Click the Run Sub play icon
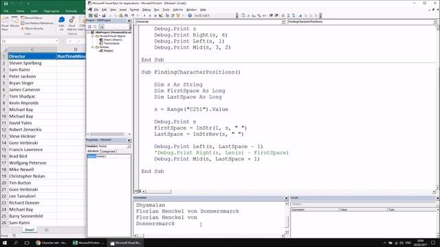Image resolution: width=440 pixels, height=247 pixels. [x=144, y=15]
